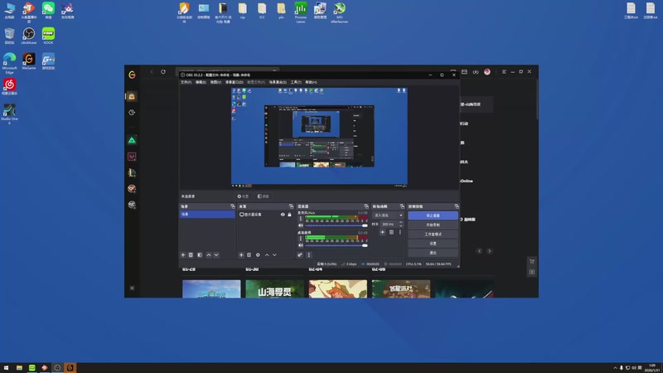This screenshot has width=663, height=373.
Task: Open the View menu in OBS
Action: pos(215,82)
